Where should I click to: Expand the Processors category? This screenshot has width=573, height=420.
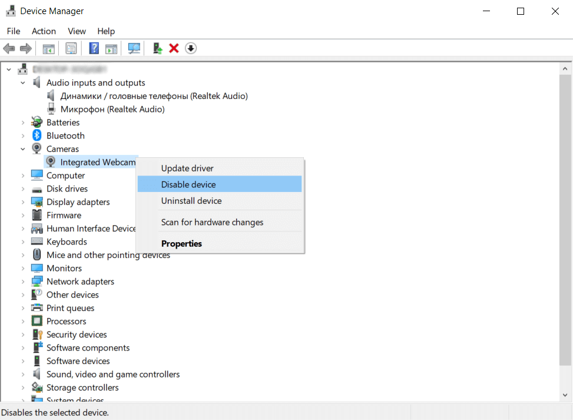[x=22, y=321]
